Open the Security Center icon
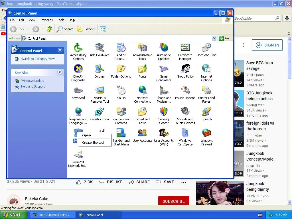 pos(164,116)
